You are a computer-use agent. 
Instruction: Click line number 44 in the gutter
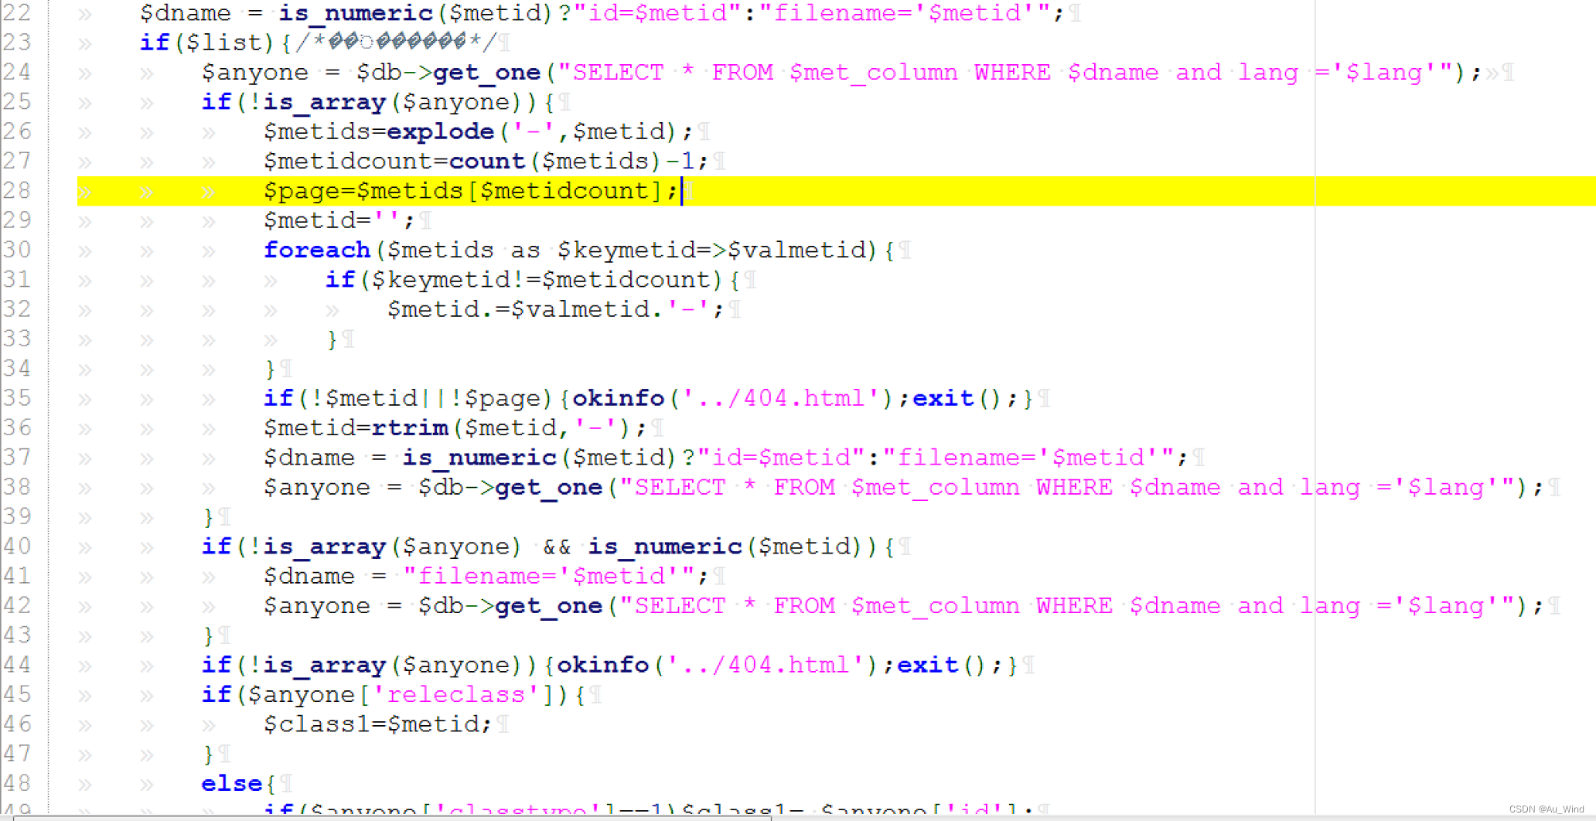[17, 665]
